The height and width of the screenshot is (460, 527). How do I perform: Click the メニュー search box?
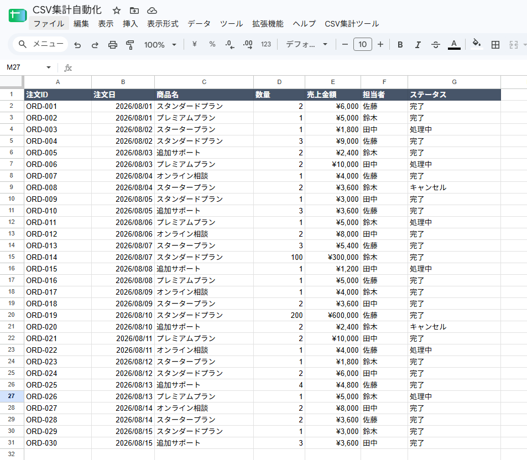point(41,44)
